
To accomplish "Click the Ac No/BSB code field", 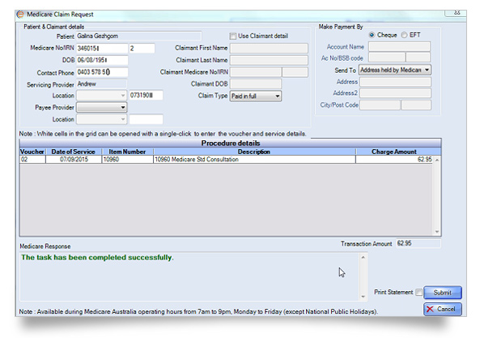I will 387,58.
